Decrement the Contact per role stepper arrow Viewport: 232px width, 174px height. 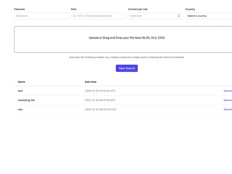[179, 16]
